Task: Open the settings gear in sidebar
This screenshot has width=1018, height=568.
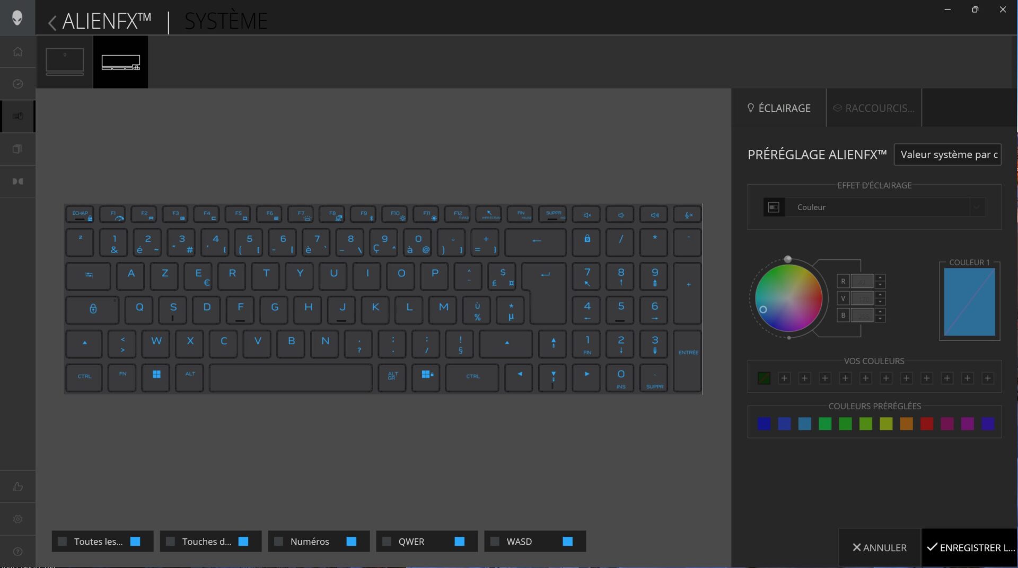Action: coord(17,519)
